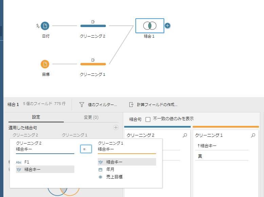
Task: Choose 売上目標 field from クリーニング 1 list
Action: coord(113,177)
